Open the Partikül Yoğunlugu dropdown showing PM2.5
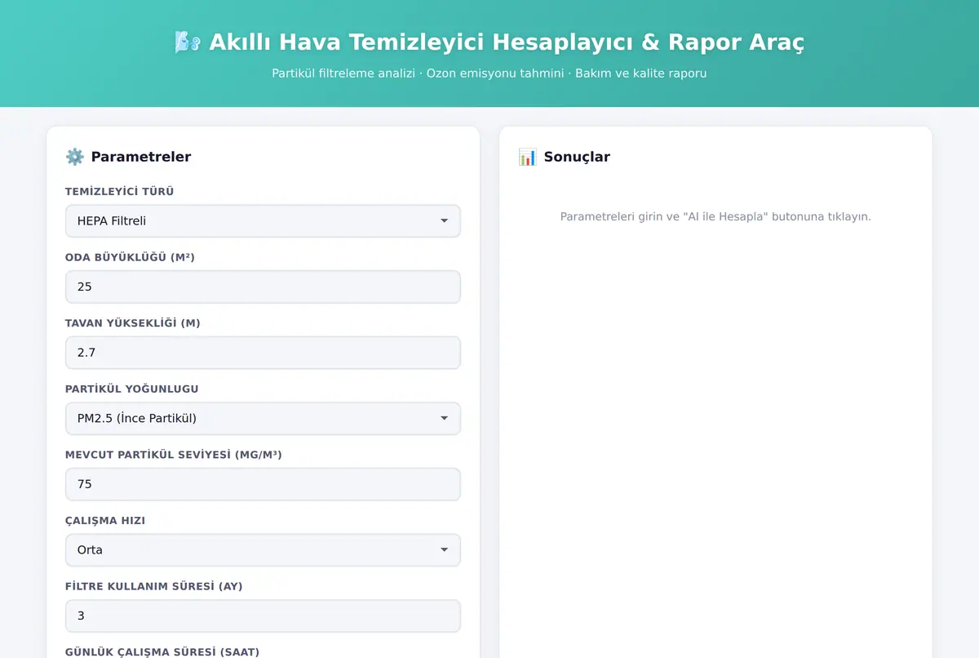 (x=263, y=418)
